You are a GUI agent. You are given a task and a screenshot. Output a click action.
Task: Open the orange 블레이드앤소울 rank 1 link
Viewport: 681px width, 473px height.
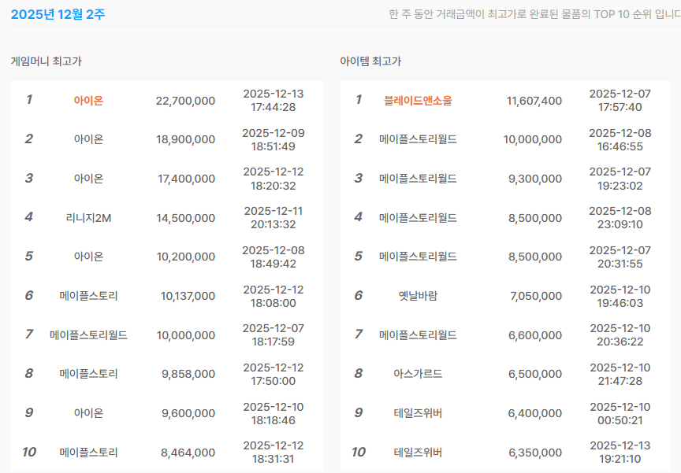point(418,101)
